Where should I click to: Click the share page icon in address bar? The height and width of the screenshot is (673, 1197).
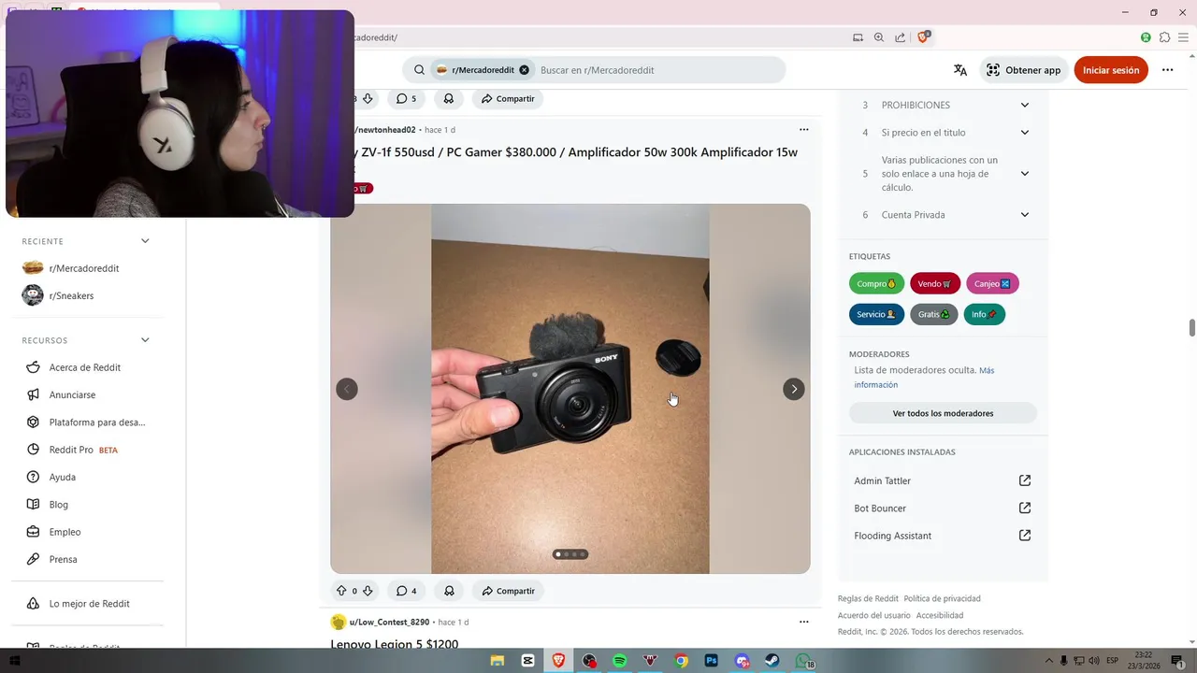pyautogui.click(x=900, y=37)
